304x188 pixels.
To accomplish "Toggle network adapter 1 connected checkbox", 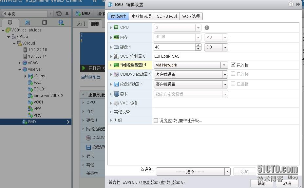I will point(233,65).
